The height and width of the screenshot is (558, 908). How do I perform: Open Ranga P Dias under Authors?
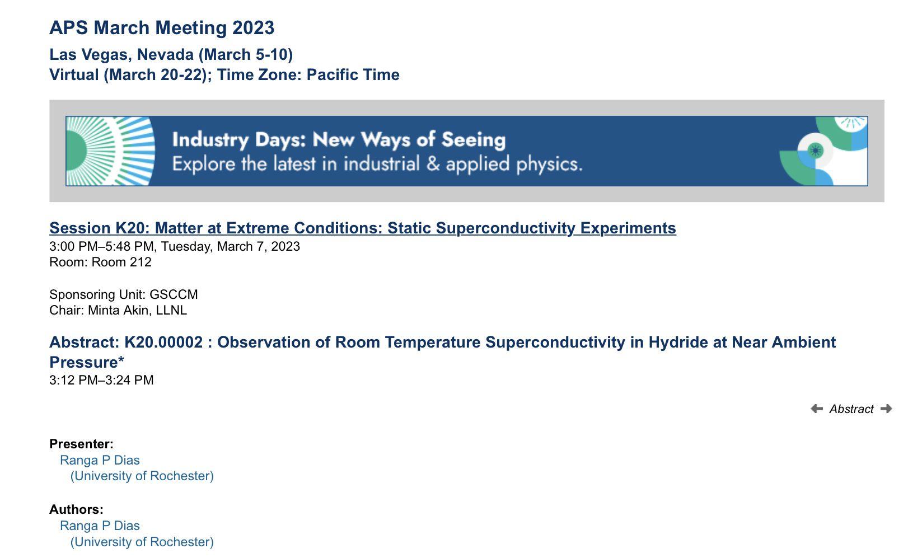(x=100, y=526)
